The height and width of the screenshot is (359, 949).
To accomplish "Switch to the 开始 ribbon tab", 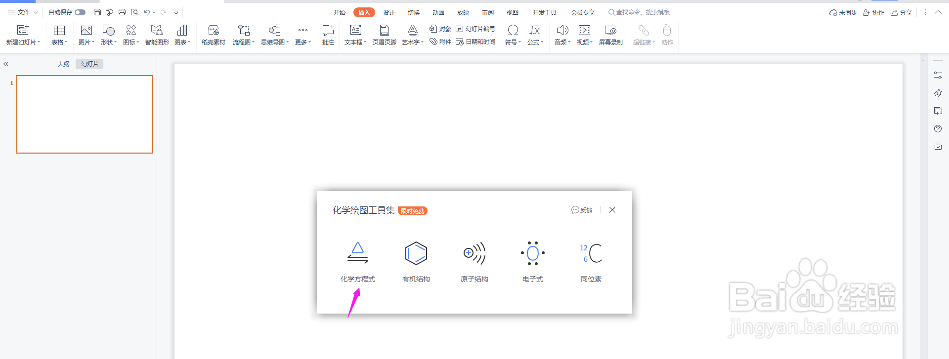I will pos(339,12).
